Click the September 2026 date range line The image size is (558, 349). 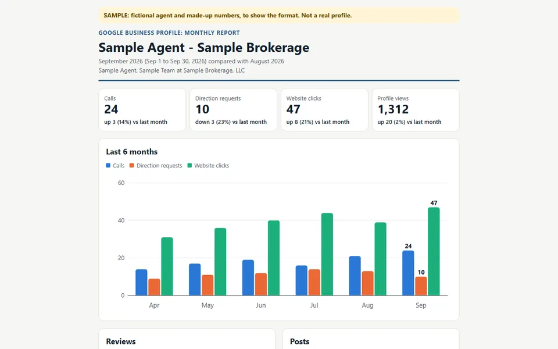pyautogui.click(x=191, y=61)
